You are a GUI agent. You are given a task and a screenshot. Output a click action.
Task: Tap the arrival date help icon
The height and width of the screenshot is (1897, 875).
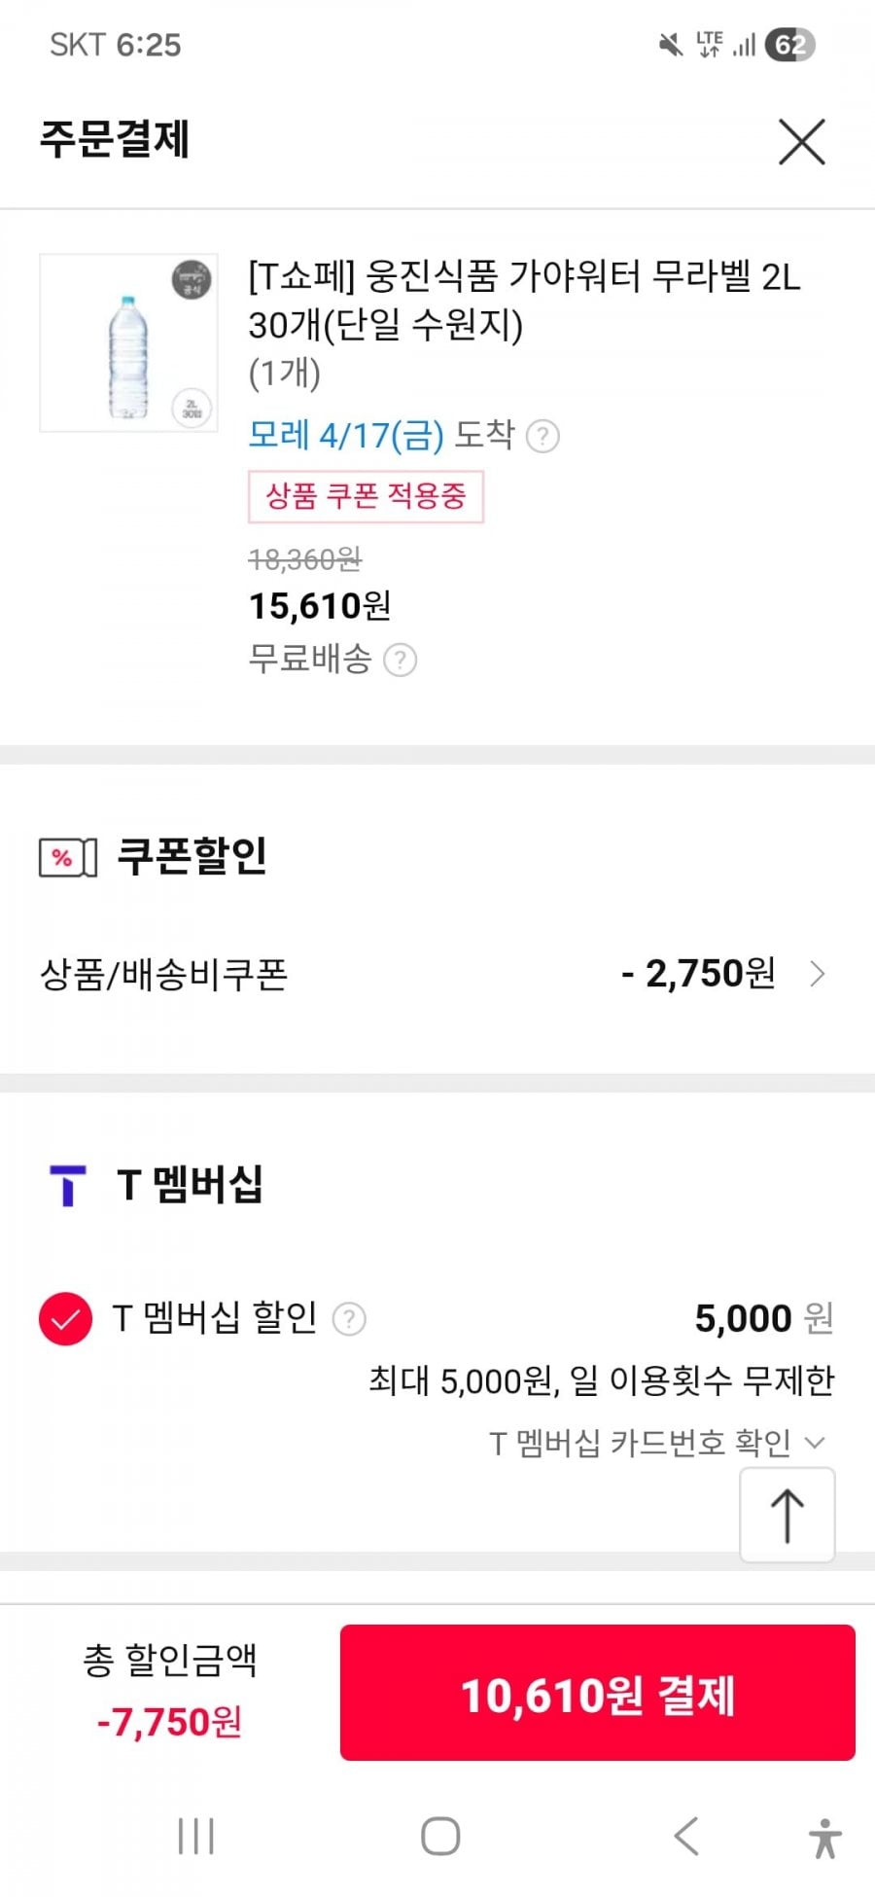(542, 436)
